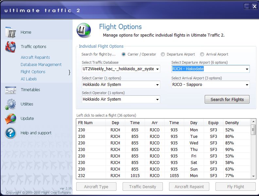Open AI Labels submenu item
The height and width of the screenshot is (196, 259).
coord(29,79)
